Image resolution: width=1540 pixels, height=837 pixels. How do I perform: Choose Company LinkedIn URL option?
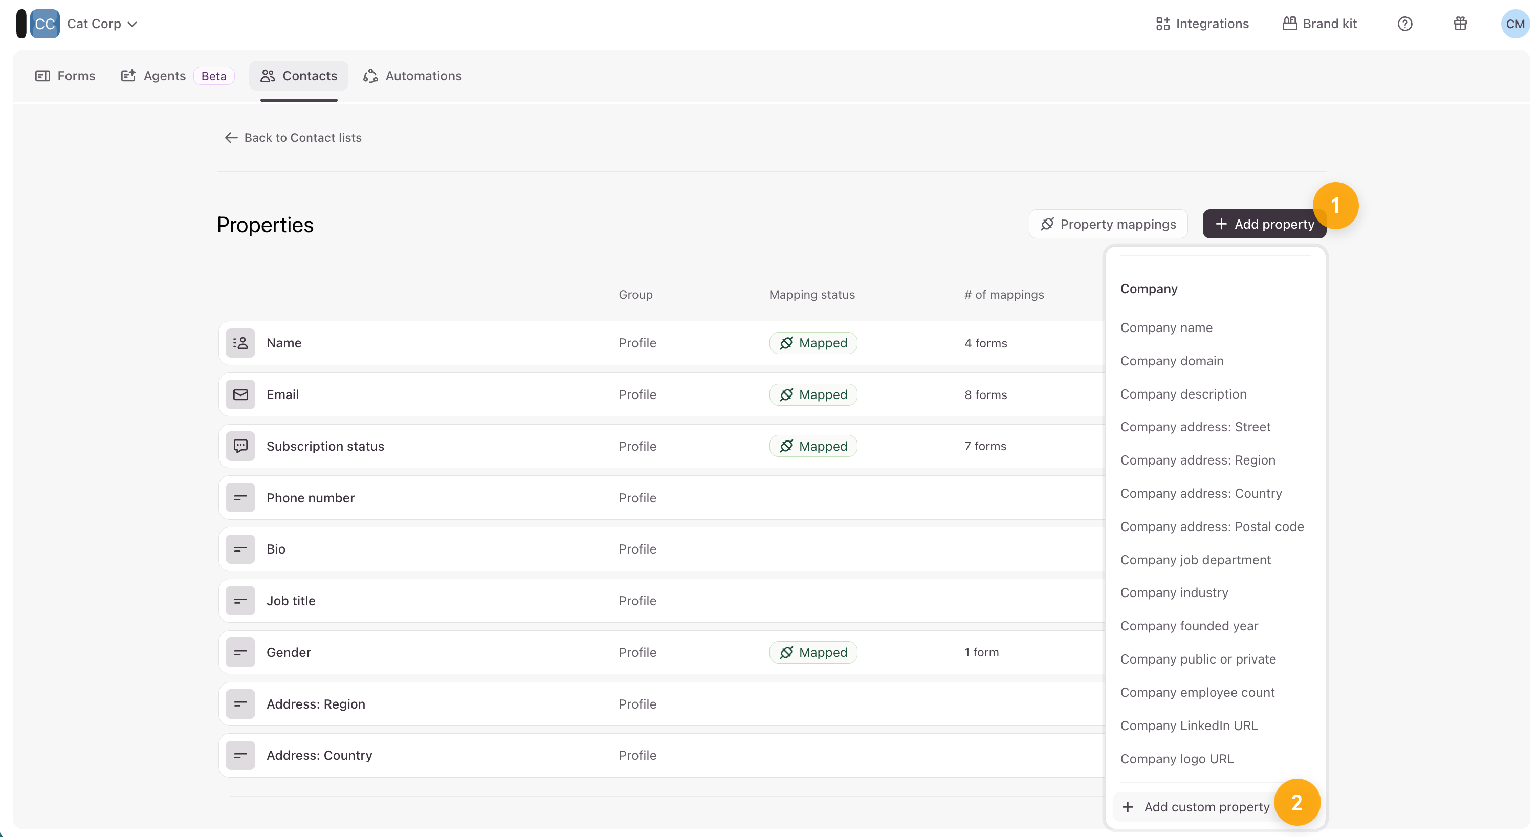pos(1189,725)
